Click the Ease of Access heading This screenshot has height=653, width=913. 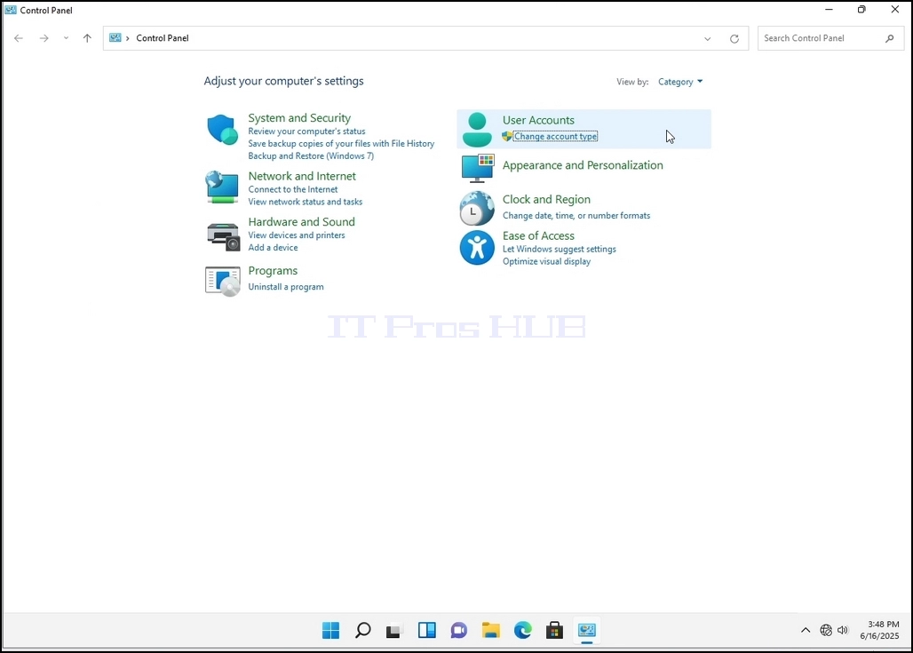coord(538,236)
